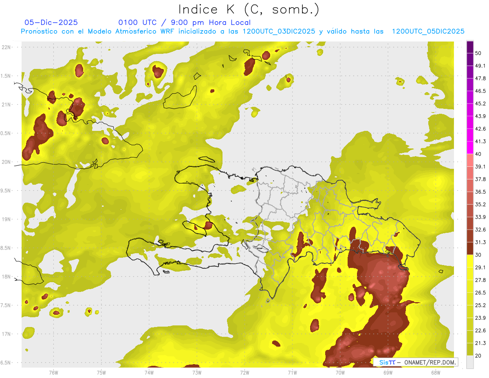Click the colorbar value "45.2"
Image resolution: width=489 pixels, height=378 pixels.
tap(481, 104)
